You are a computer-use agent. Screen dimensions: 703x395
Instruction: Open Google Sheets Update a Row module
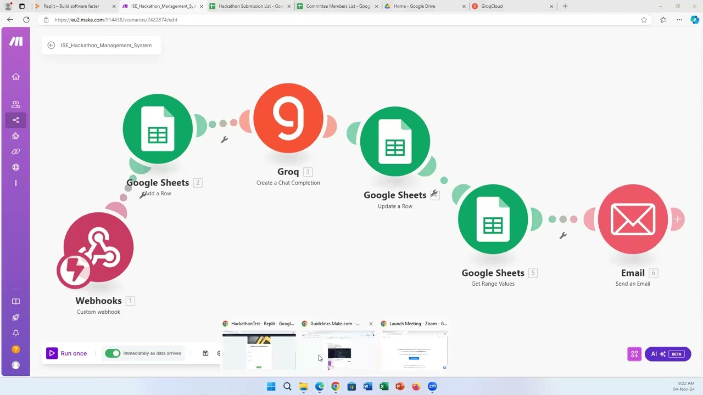pos(395,142)
